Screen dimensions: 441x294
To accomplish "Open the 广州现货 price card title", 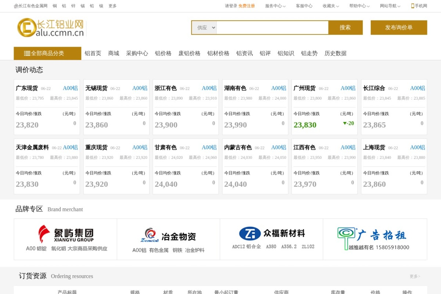I will pyautogui.click(x=305, y=88).
